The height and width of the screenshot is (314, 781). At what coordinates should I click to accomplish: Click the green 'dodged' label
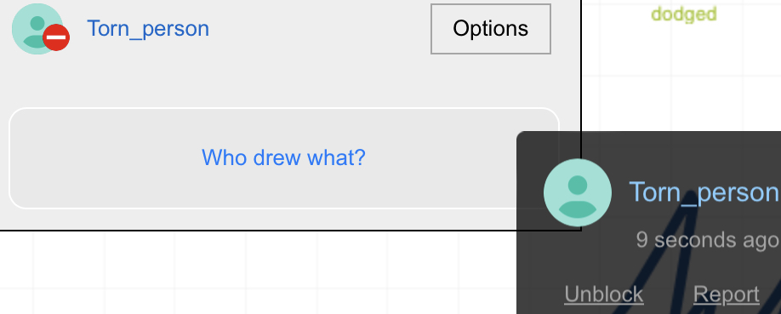click(684, 14)
